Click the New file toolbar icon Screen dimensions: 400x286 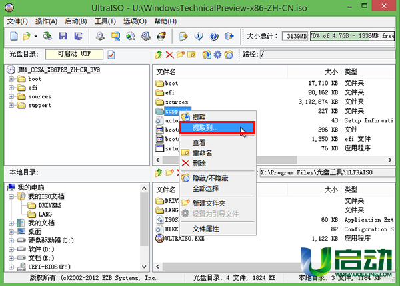(x=14, y=36)
